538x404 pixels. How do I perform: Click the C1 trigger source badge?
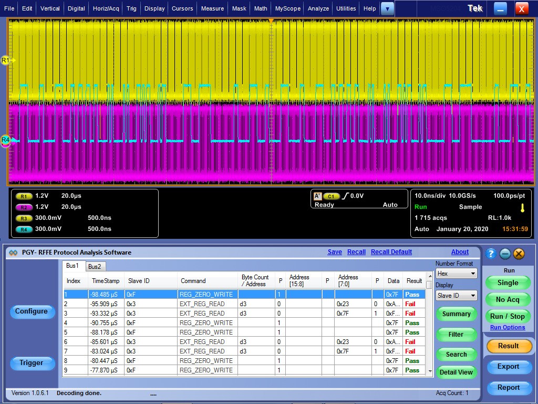[331, 196]
